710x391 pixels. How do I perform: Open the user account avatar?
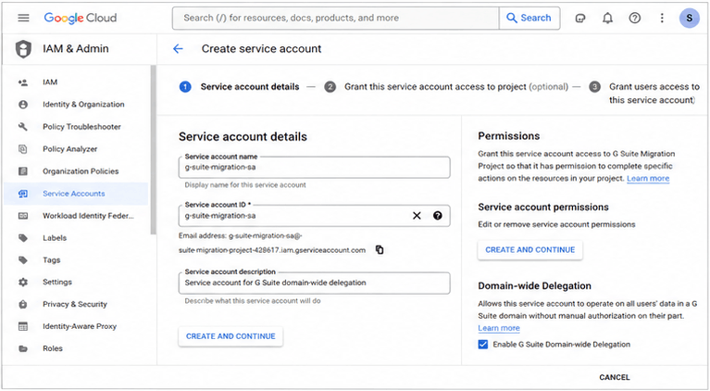pos(689,19)
